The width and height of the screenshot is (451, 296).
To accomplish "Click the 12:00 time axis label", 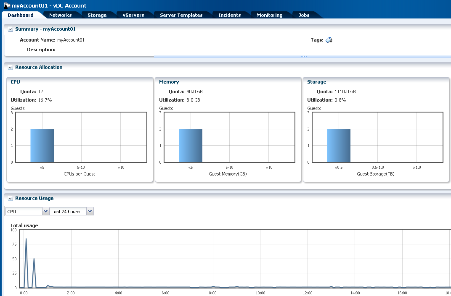I will 308,293.
